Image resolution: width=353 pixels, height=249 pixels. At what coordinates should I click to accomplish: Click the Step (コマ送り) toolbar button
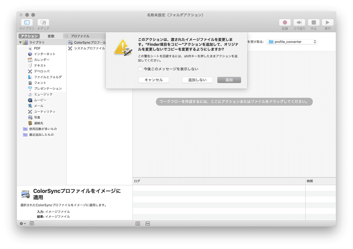click(x=299, y=22)
